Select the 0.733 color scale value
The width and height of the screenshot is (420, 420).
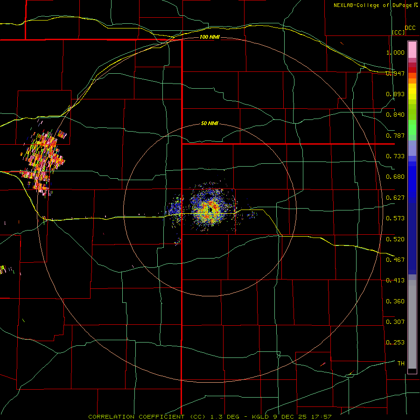click(x=395, y=156)
